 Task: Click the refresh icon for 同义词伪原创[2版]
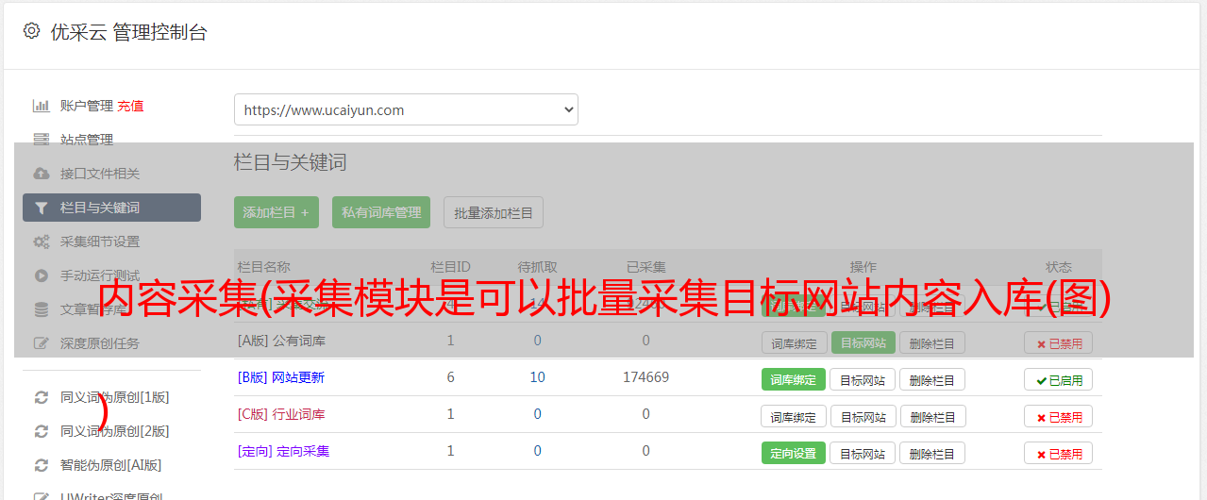[42, 431]
